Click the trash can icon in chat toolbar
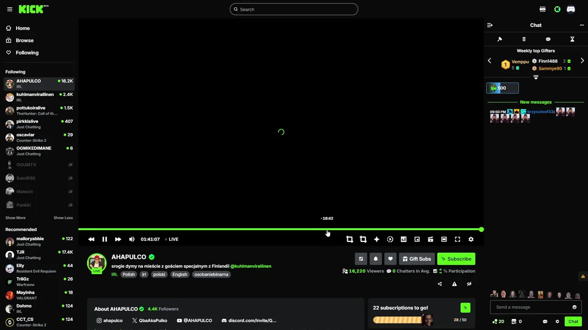588x330 pixels. (524, 39)
